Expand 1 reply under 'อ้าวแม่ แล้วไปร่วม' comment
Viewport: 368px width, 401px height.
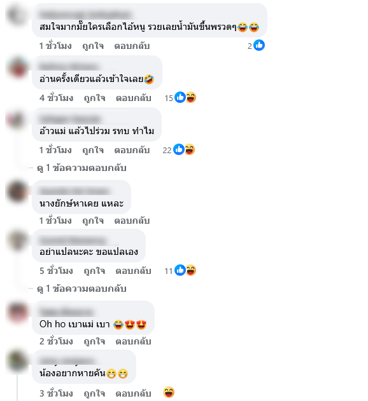pos(81,168)
